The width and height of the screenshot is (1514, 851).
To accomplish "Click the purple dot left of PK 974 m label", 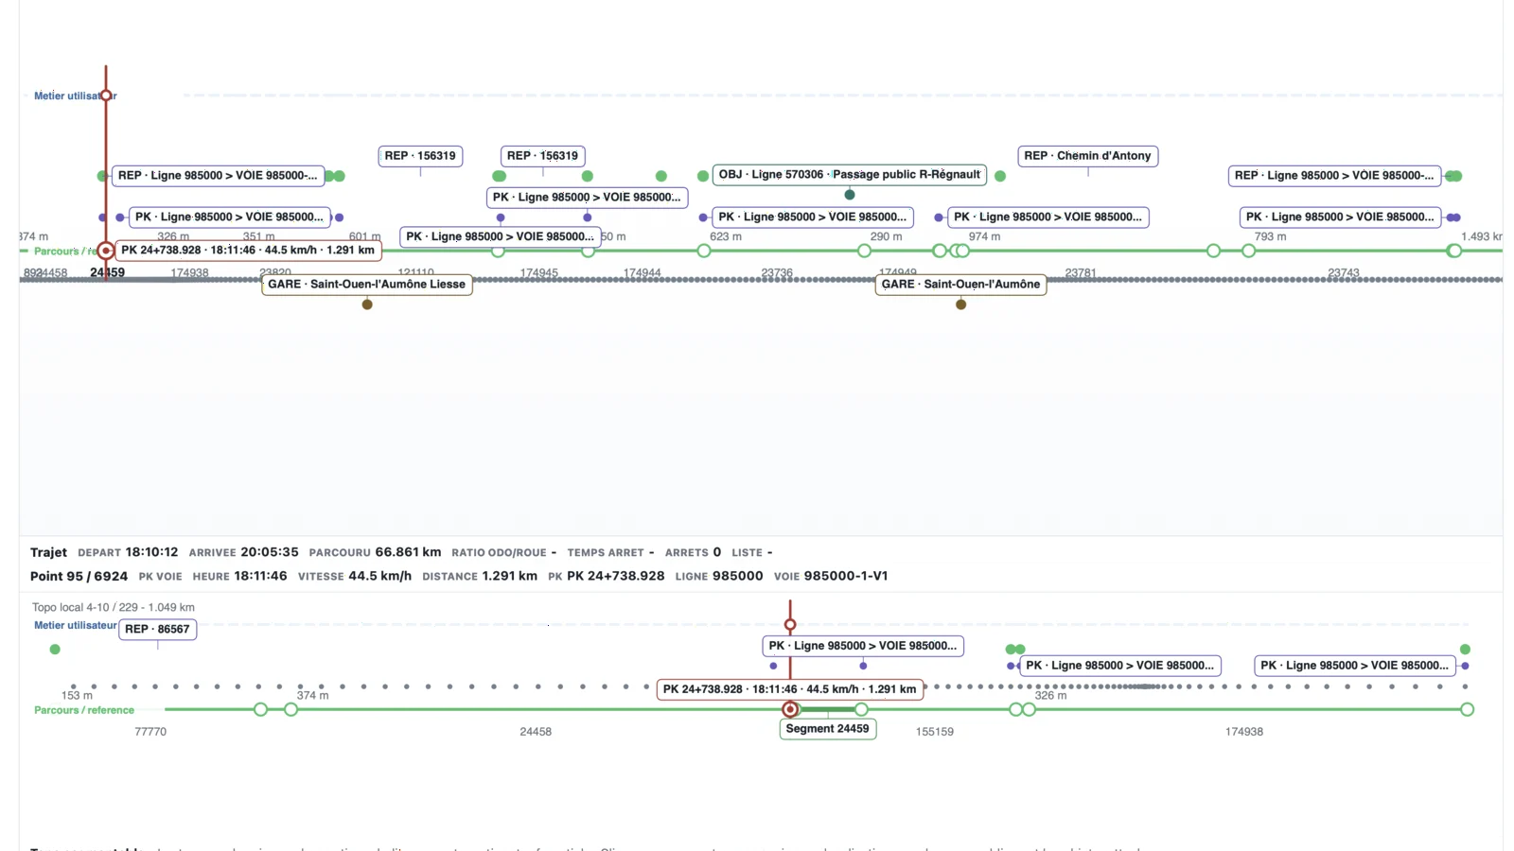I will click(x=939, y=217).
